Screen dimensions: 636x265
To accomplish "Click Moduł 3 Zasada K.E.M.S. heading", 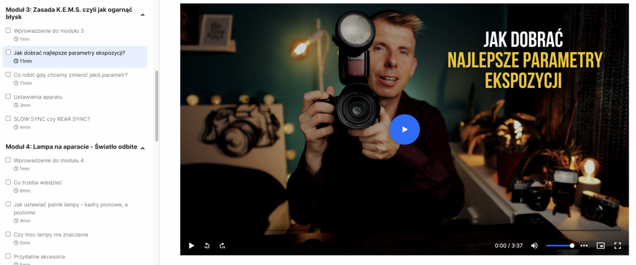I will click(x=69, y=14).
